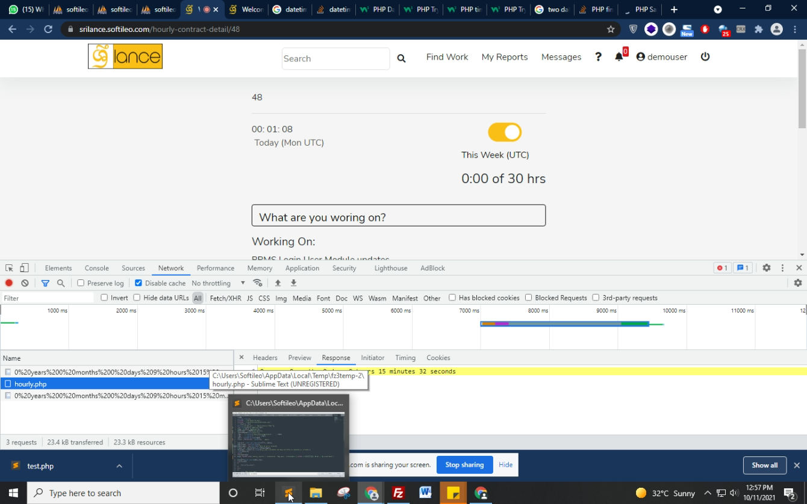Enable the Preserve log checkbox
807x504 pixels.
point(81,283)
